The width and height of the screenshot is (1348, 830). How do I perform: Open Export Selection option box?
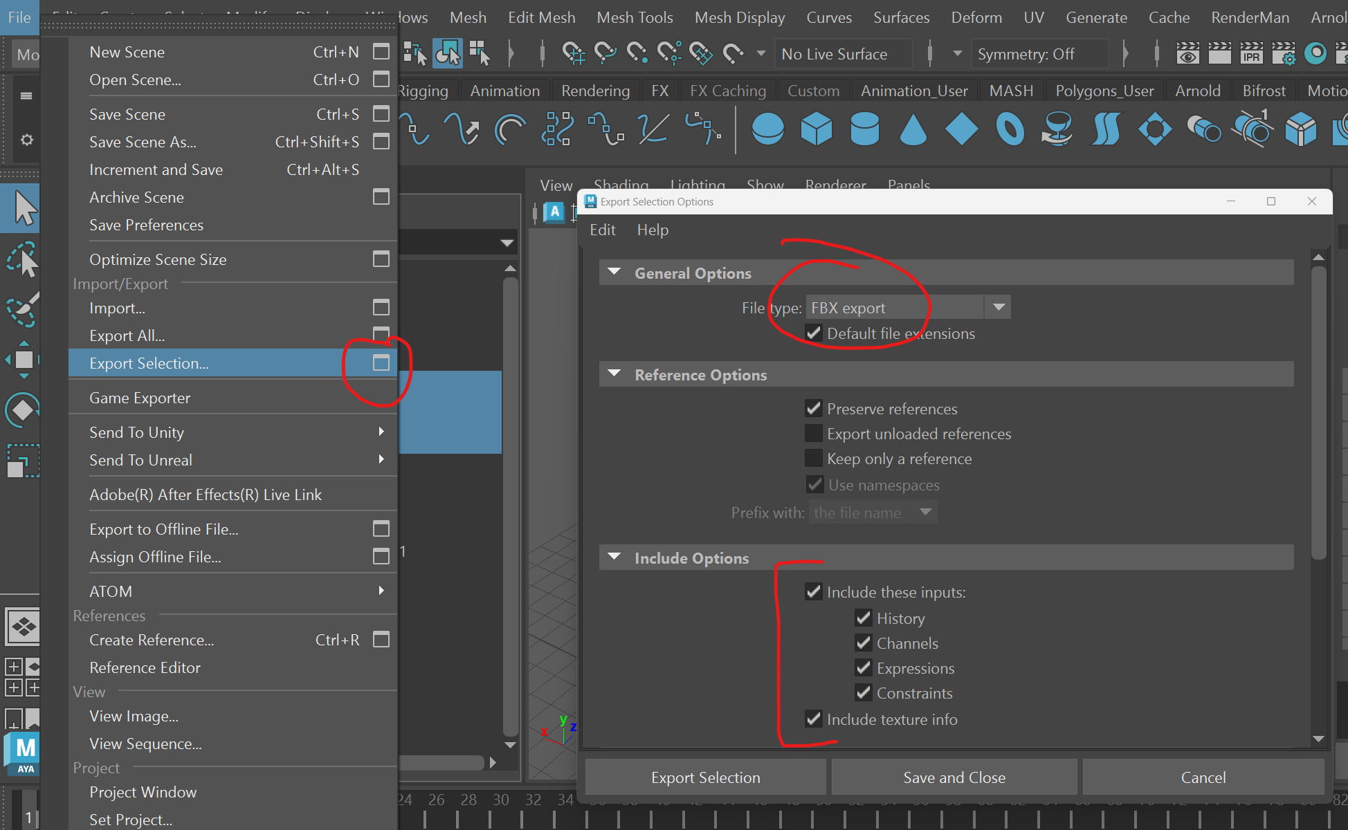(x=381, y=362)
